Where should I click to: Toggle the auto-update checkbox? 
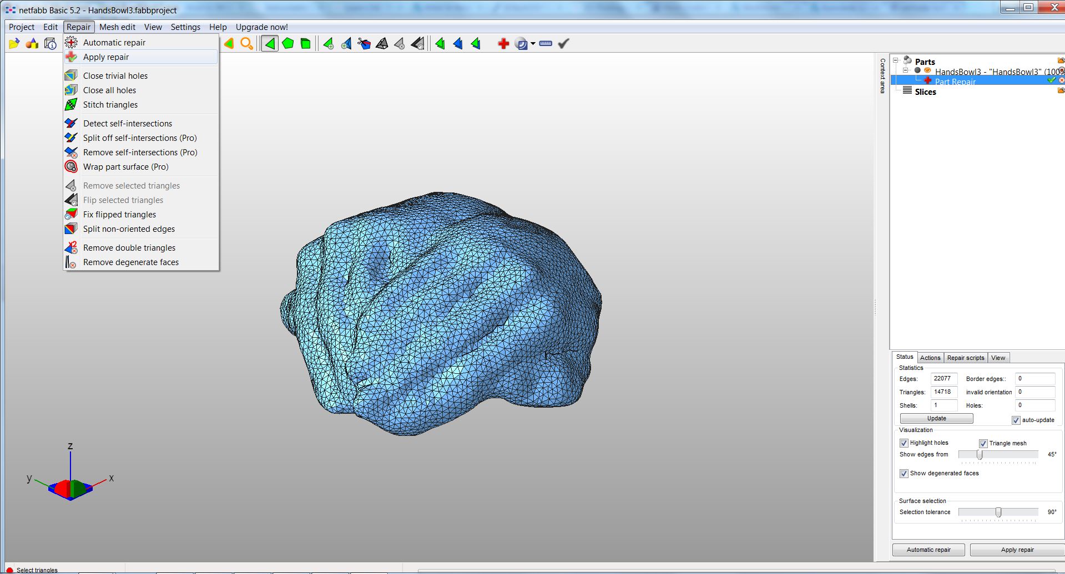(1016, 420)
